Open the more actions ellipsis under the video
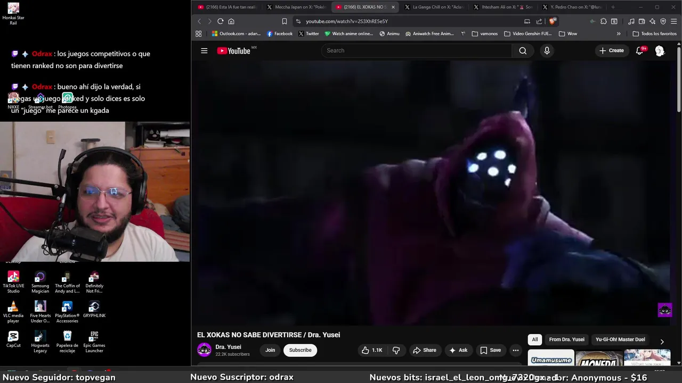This screenshot has width=682, height=383. pos(515,350)
